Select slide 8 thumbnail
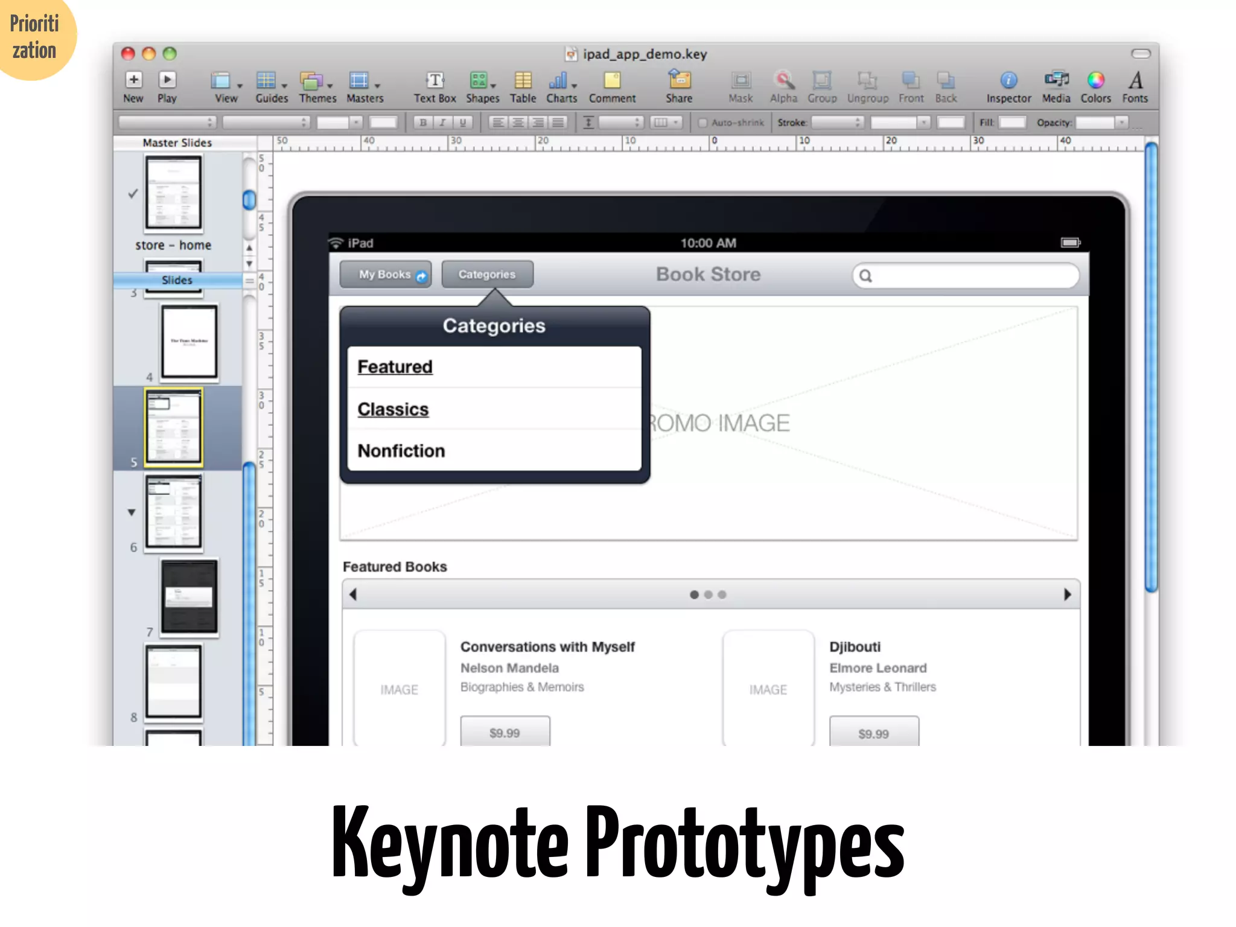The height and width of the screenshot is (927, 1236). [174, 681]
